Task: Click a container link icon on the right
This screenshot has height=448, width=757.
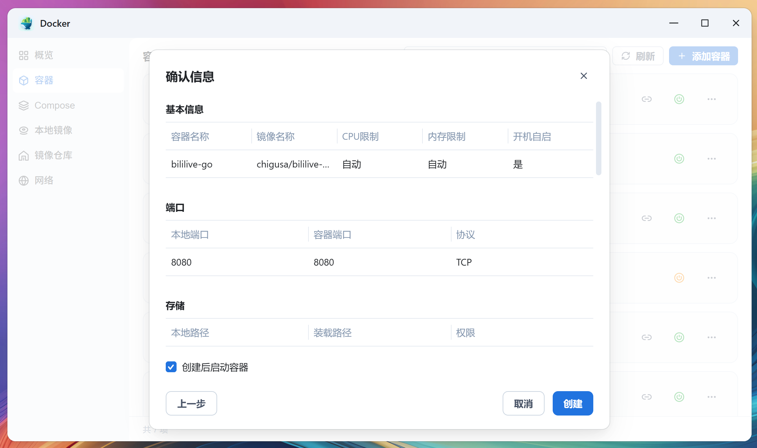Action: pos(647,99)
